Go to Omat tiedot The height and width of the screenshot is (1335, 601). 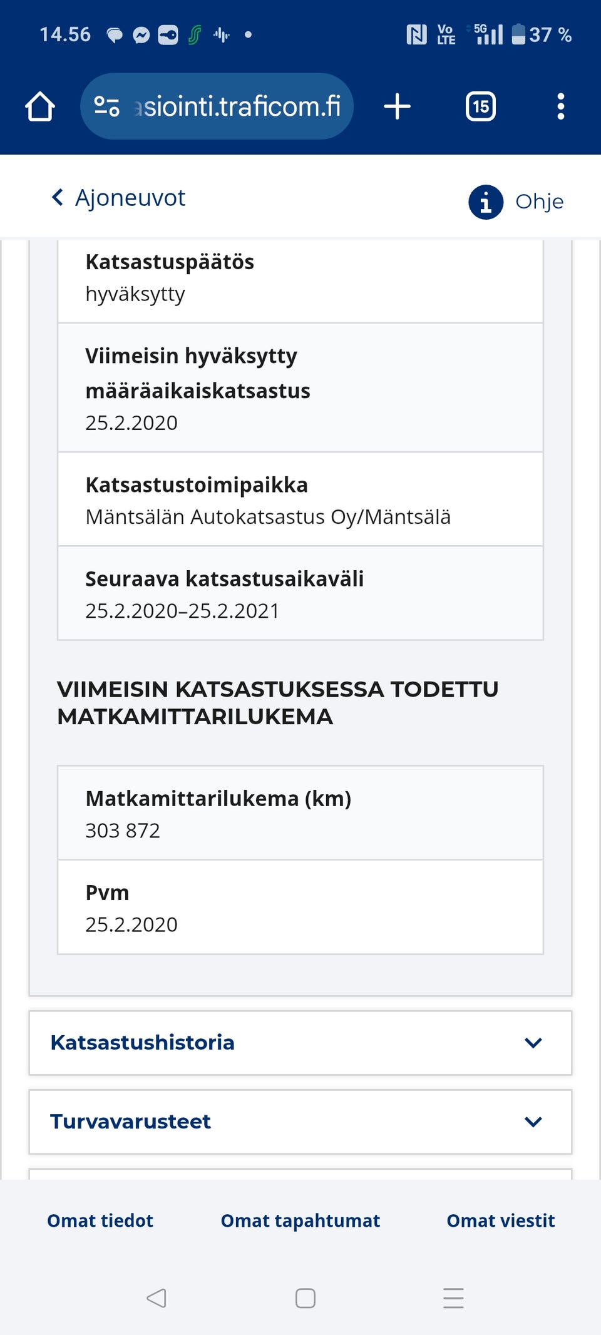pyautogui.click(x=100, y=1220)
